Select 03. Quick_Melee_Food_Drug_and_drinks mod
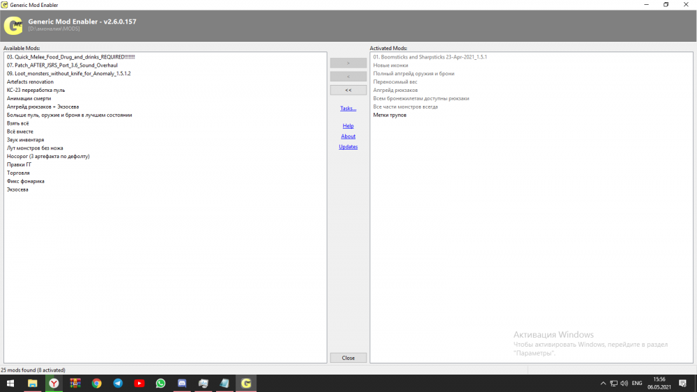 [x=70, y=57]
